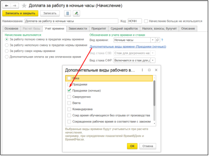Check the Праздники checkbox
Image resolution: width=209 pixels, height=156 pixels.
click(x=69, y=84)
